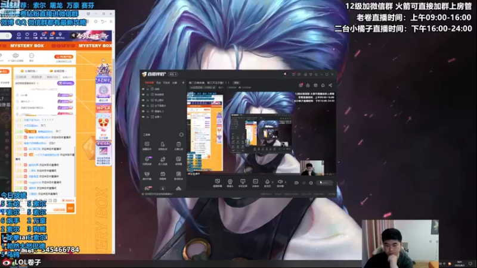
Task: Expand the toolbox with the circle icon
Action: [181, 135]
